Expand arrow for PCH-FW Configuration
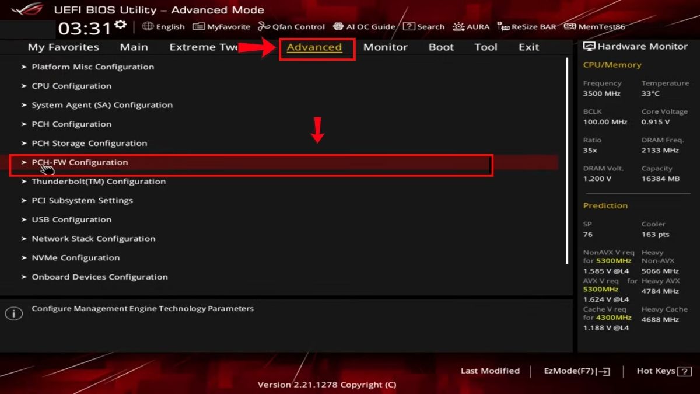 tap(24, 163)
